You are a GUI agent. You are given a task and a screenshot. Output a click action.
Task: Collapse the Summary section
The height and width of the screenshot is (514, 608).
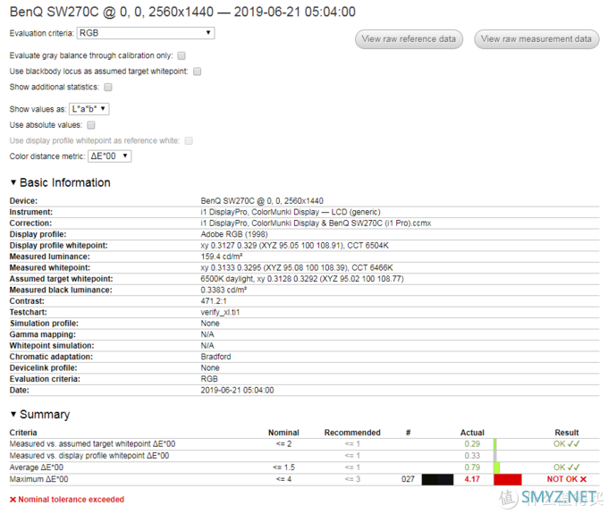[13, 414]
